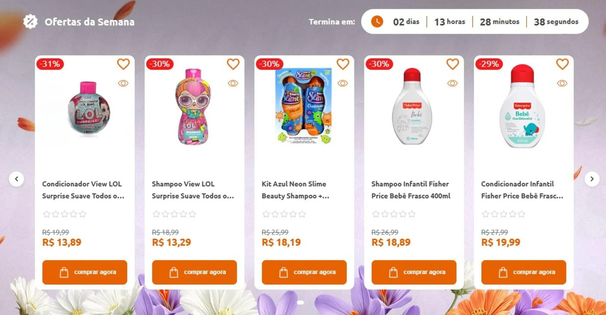Image resolution: width=606 pixels, height=315 pixels.
Task: Click heart on Condicionador Infantil Fisher Price
Action: coord(562,64)
